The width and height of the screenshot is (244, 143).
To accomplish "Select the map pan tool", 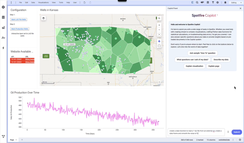I will pos(159,41).
